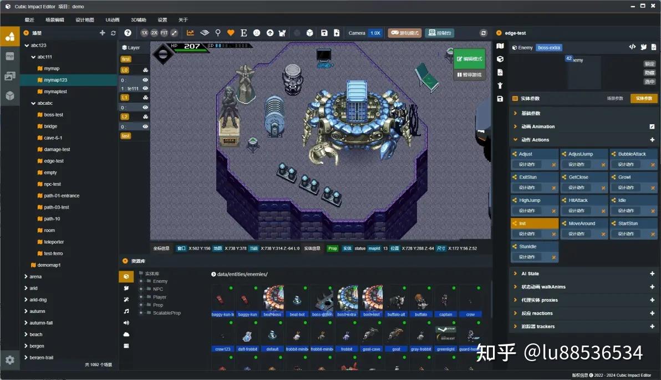Viewport: 661px width, 380px height.
Task: Collapse the abc123 scene folder
Action: coord(27,45)
